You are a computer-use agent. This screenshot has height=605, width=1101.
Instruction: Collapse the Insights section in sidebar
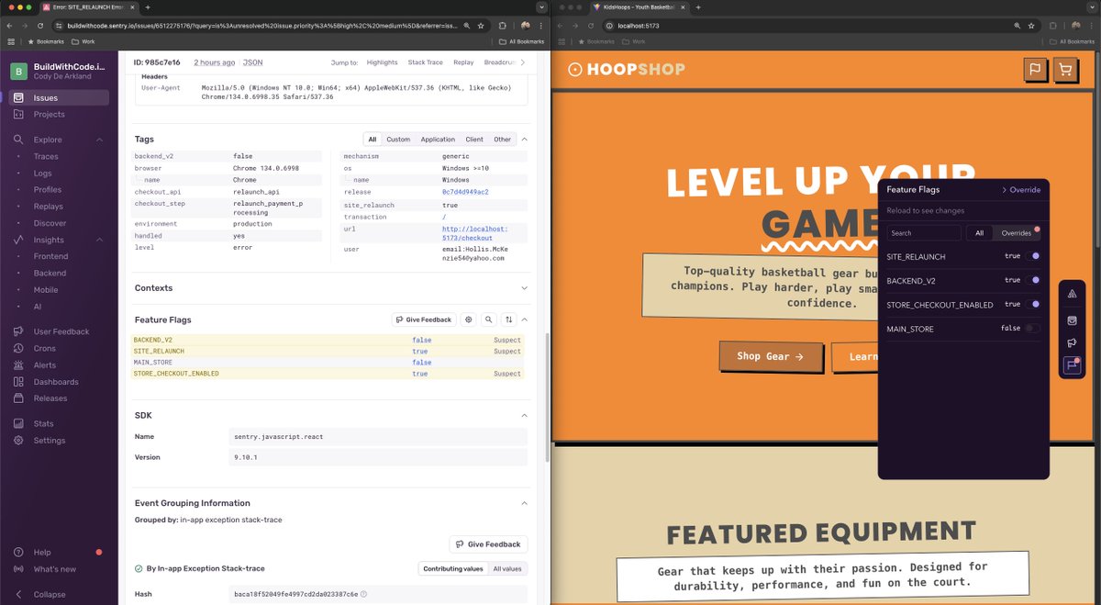coord(99,240)
